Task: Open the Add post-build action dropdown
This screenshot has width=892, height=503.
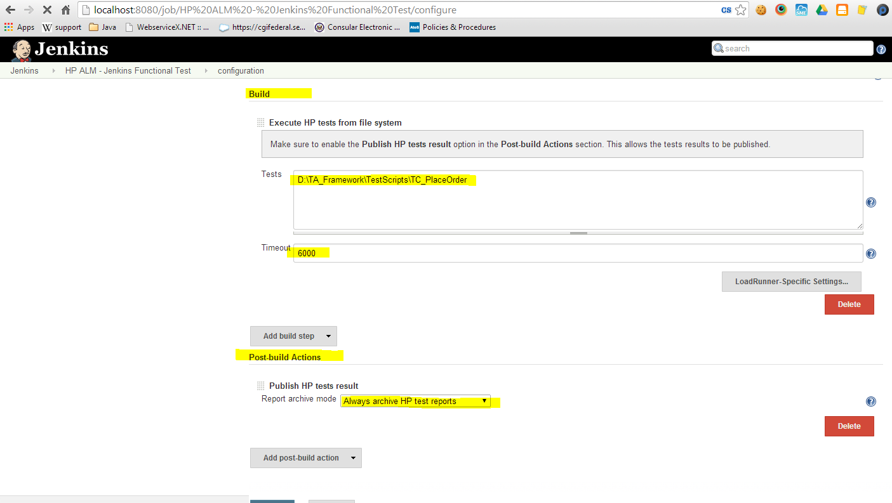Action: coord(306,458)
